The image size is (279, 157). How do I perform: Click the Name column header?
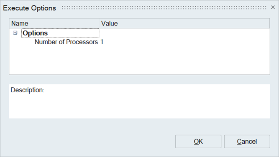(54, 23)
